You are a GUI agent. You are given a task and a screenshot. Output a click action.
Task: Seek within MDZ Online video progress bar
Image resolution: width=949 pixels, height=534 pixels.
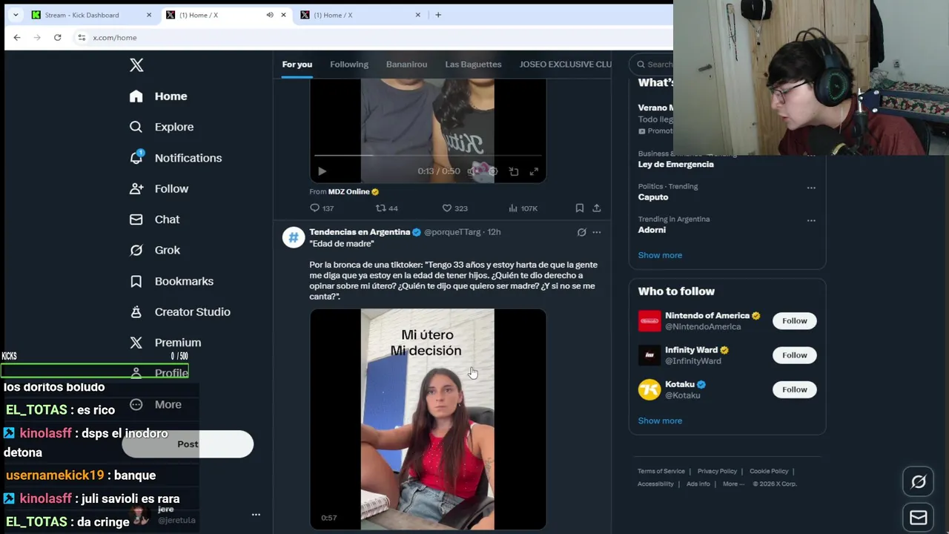point(428,156)
